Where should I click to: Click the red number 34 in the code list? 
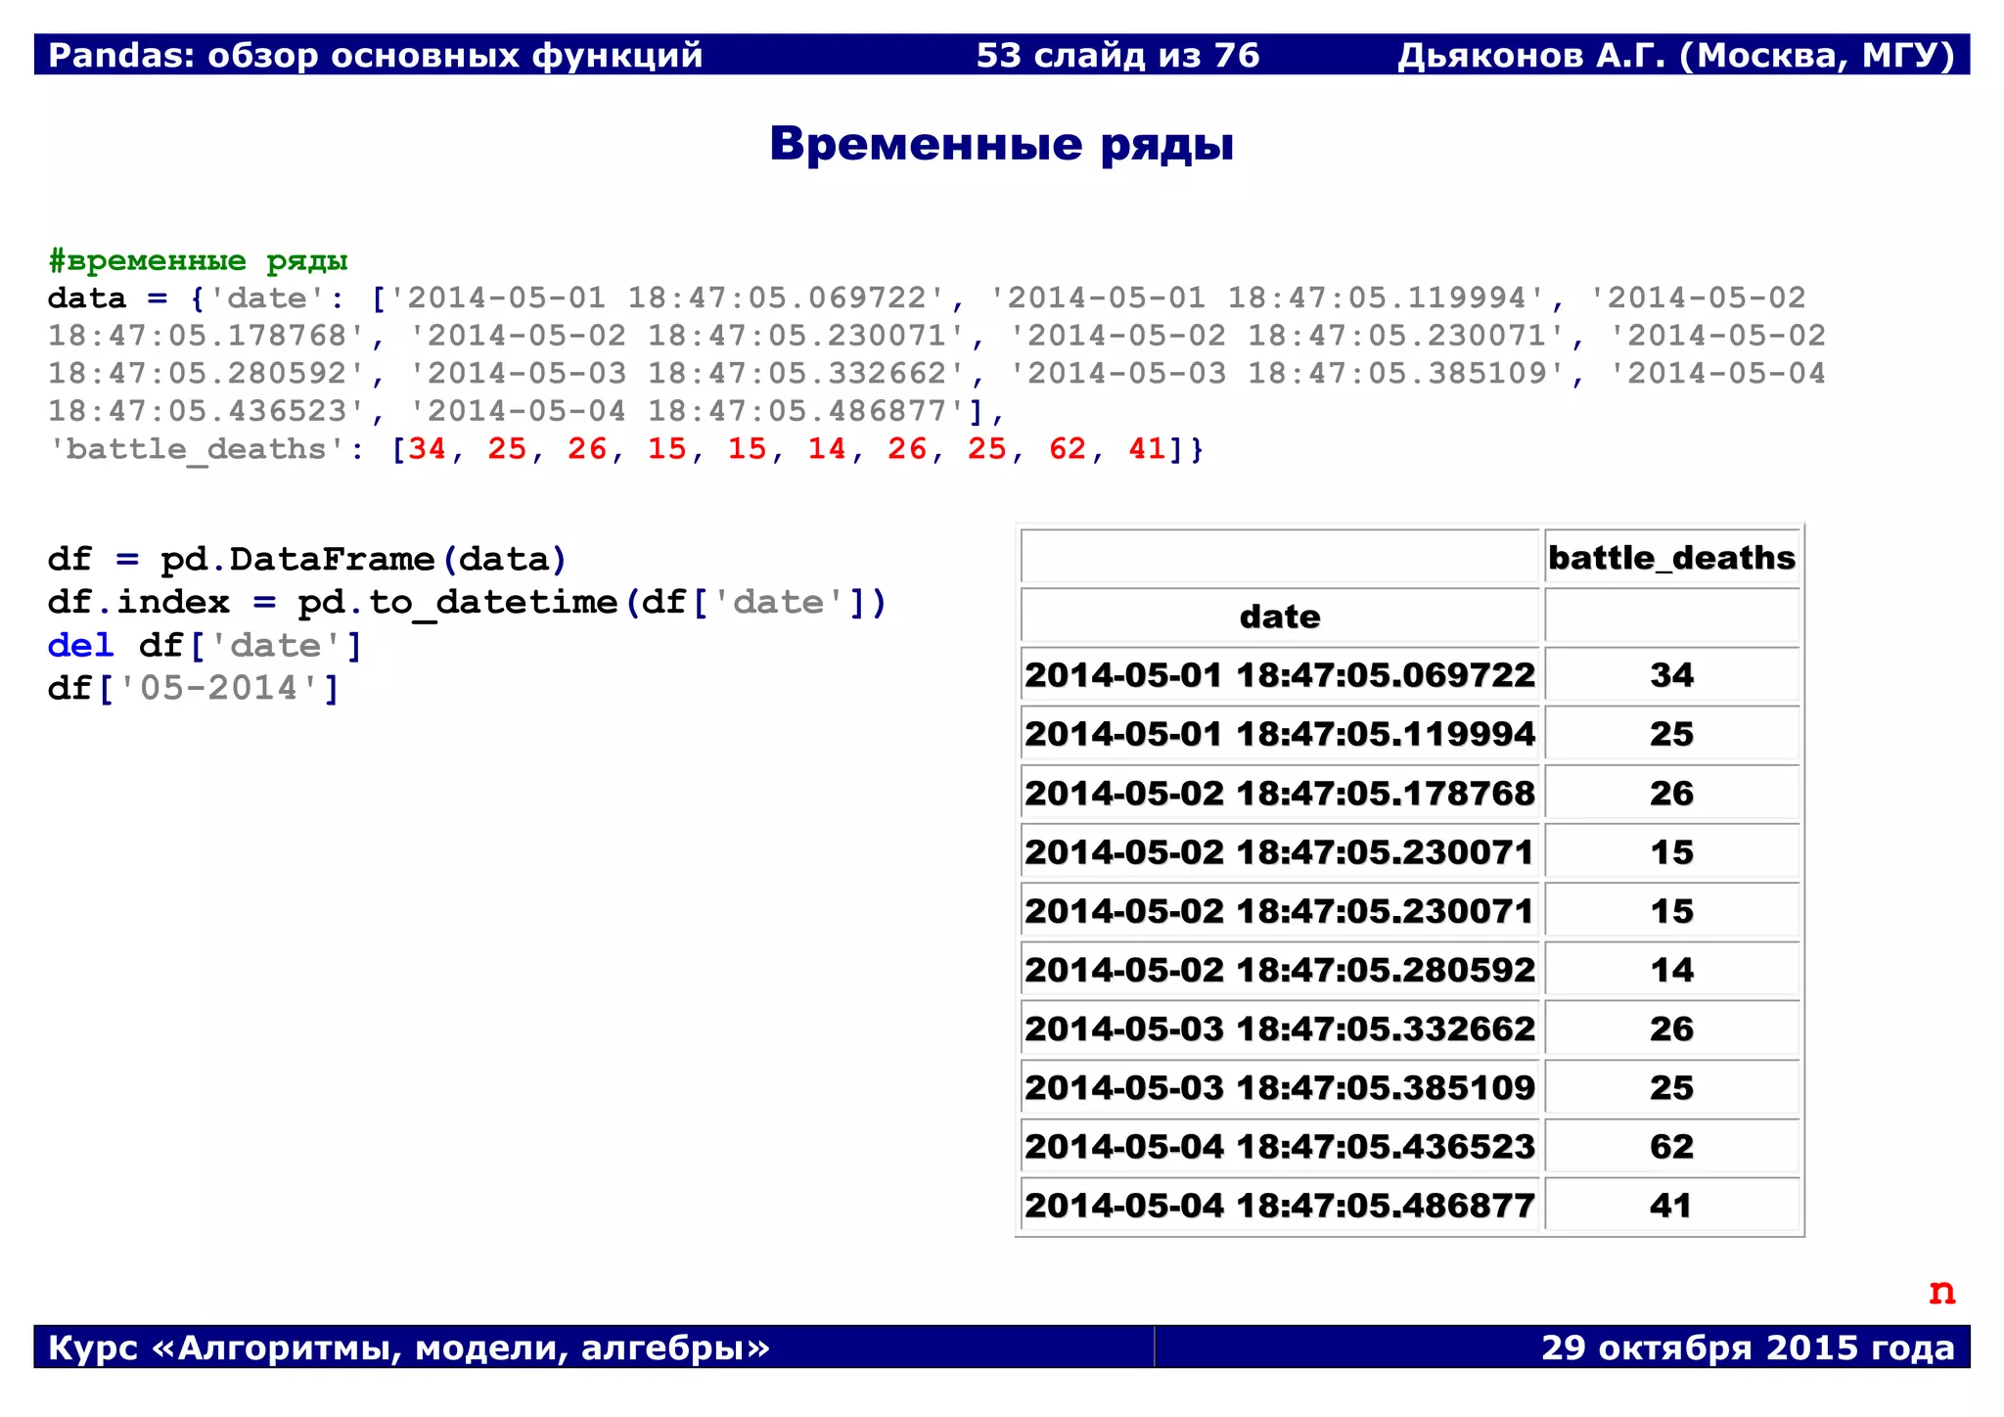pyautogui.click(x=428, y=449)
